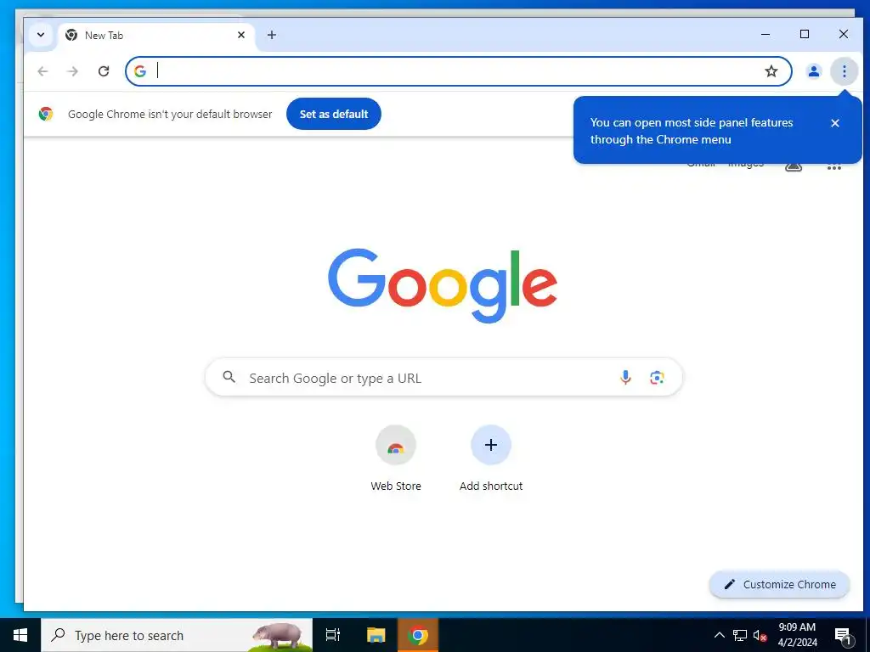Click the Google icon in address bar
This screenshot has width=870, height=652.
pos(140,71)
